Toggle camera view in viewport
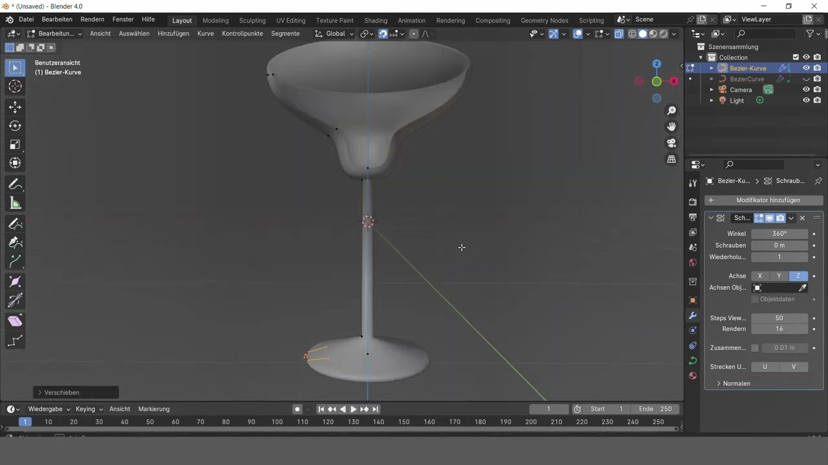This screenshot has width=828, height=465. coord(671,143)
